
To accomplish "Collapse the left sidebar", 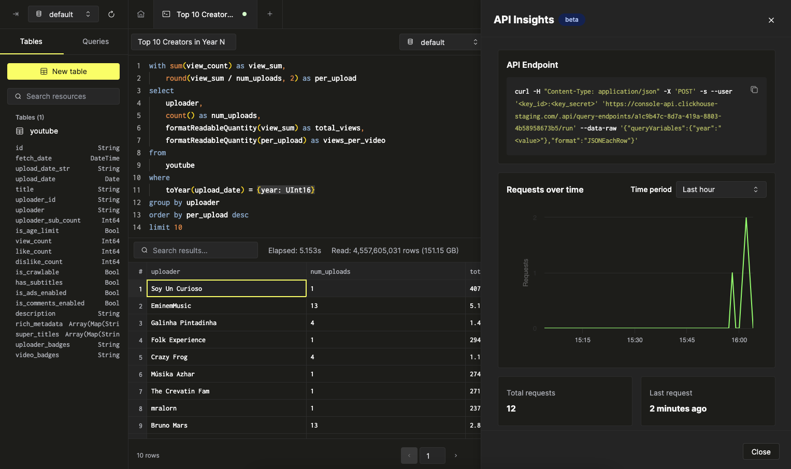I will click(14, 14).
